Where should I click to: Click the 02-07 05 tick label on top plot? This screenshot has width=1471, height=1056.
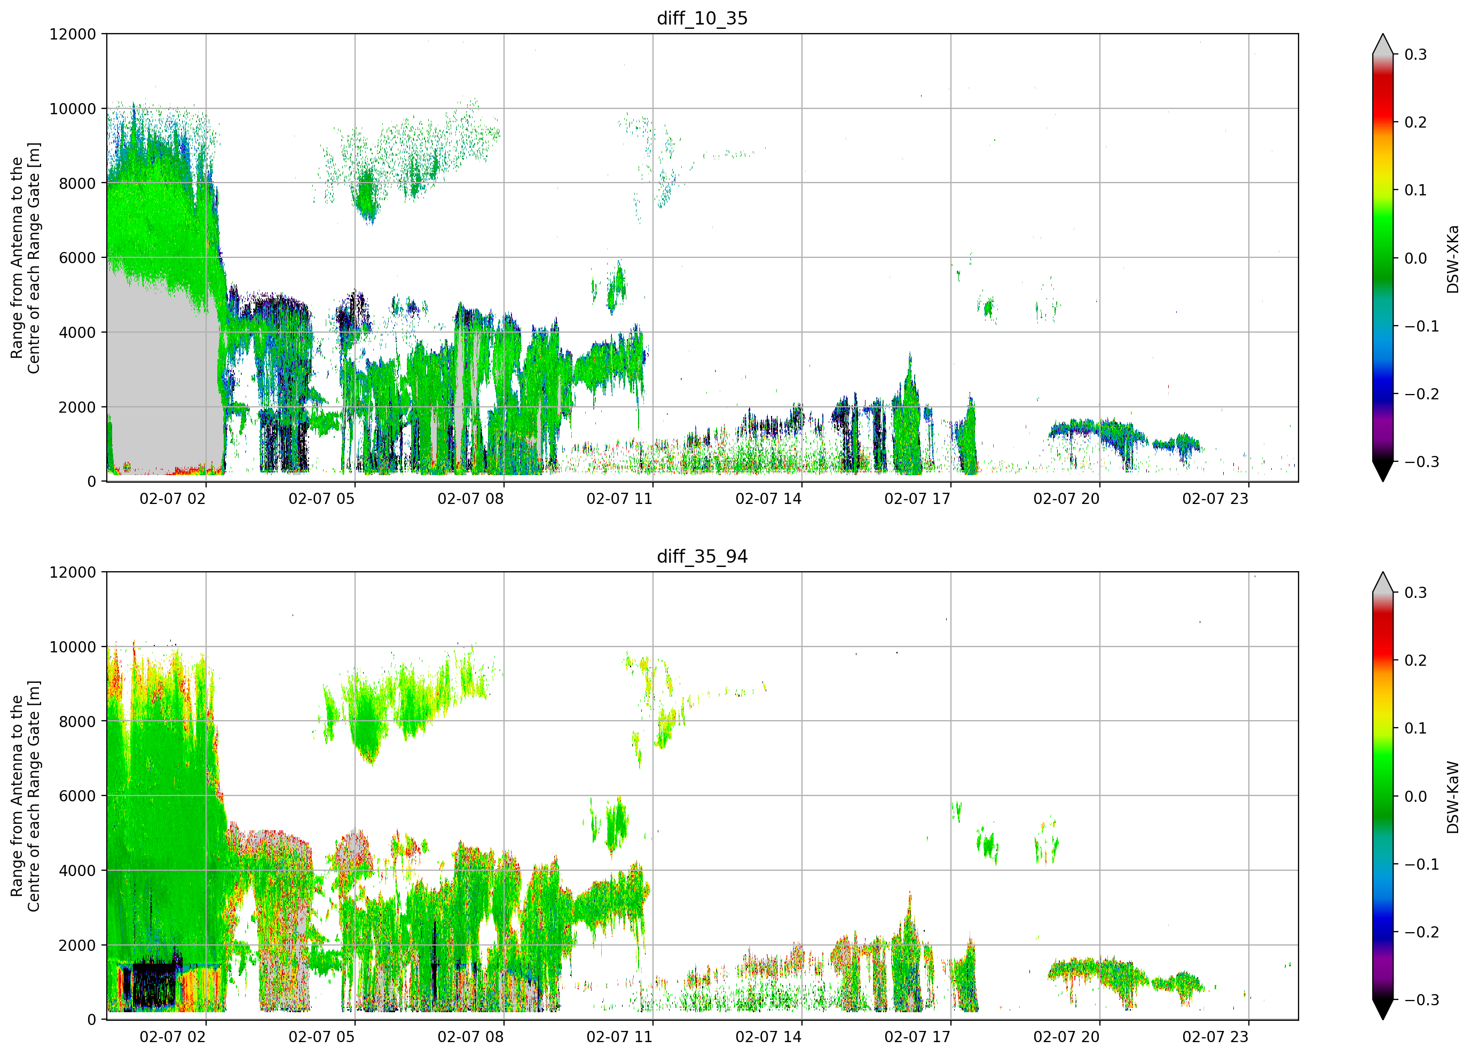(x=322, y=499)
